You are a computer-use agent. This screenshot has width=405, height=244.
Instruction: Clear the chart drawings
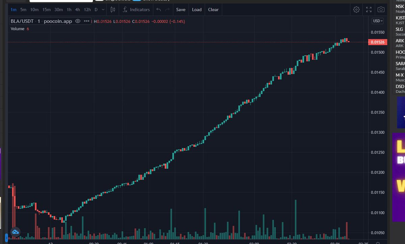click(213, 9)
